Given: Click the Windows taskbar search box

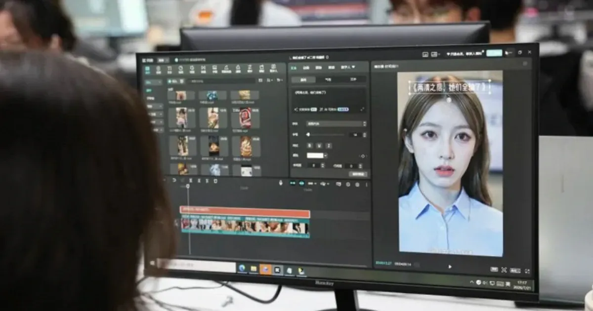Looking at the screenshot, I should [197, 267].
